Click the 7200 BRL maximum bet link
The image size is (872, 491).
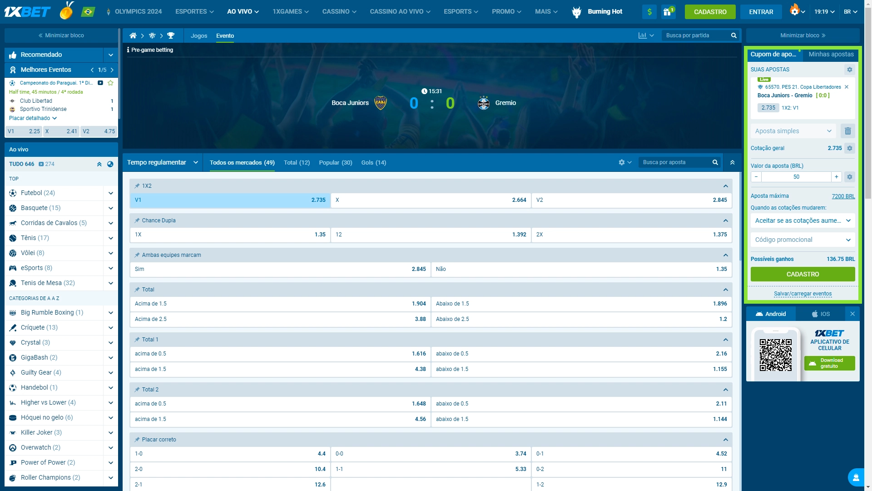[843, 196]
